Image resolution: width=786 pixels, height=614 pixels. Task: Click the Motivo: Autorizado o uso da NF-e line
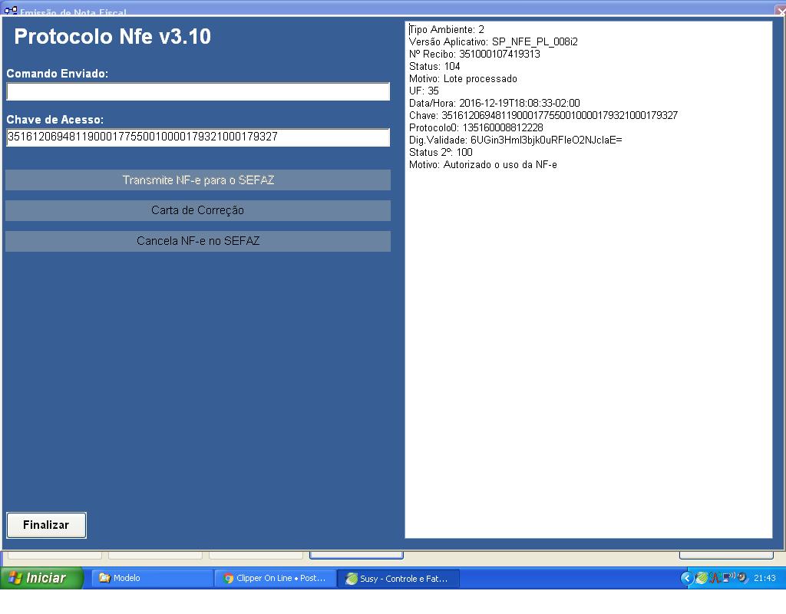(483, 165)
